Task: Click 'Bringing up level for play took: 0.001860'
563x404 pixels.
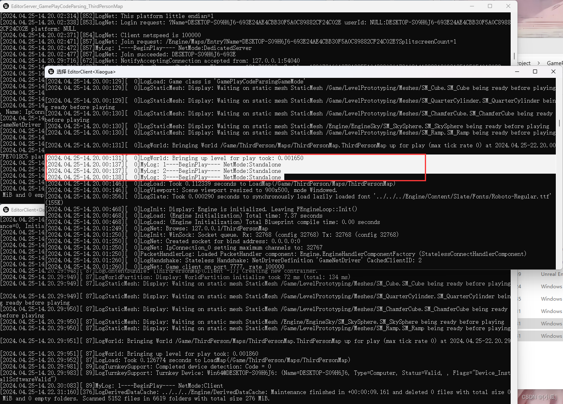Action: (129, 354)
